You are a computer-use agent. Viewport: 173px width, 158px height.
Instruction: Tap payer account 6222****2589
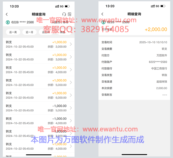pos(158,62)
